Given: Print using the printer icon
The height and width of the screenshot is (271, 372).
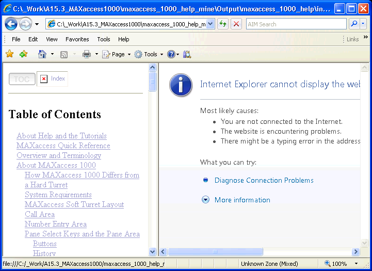Looking at the screenshot, I should click(87, 54).
